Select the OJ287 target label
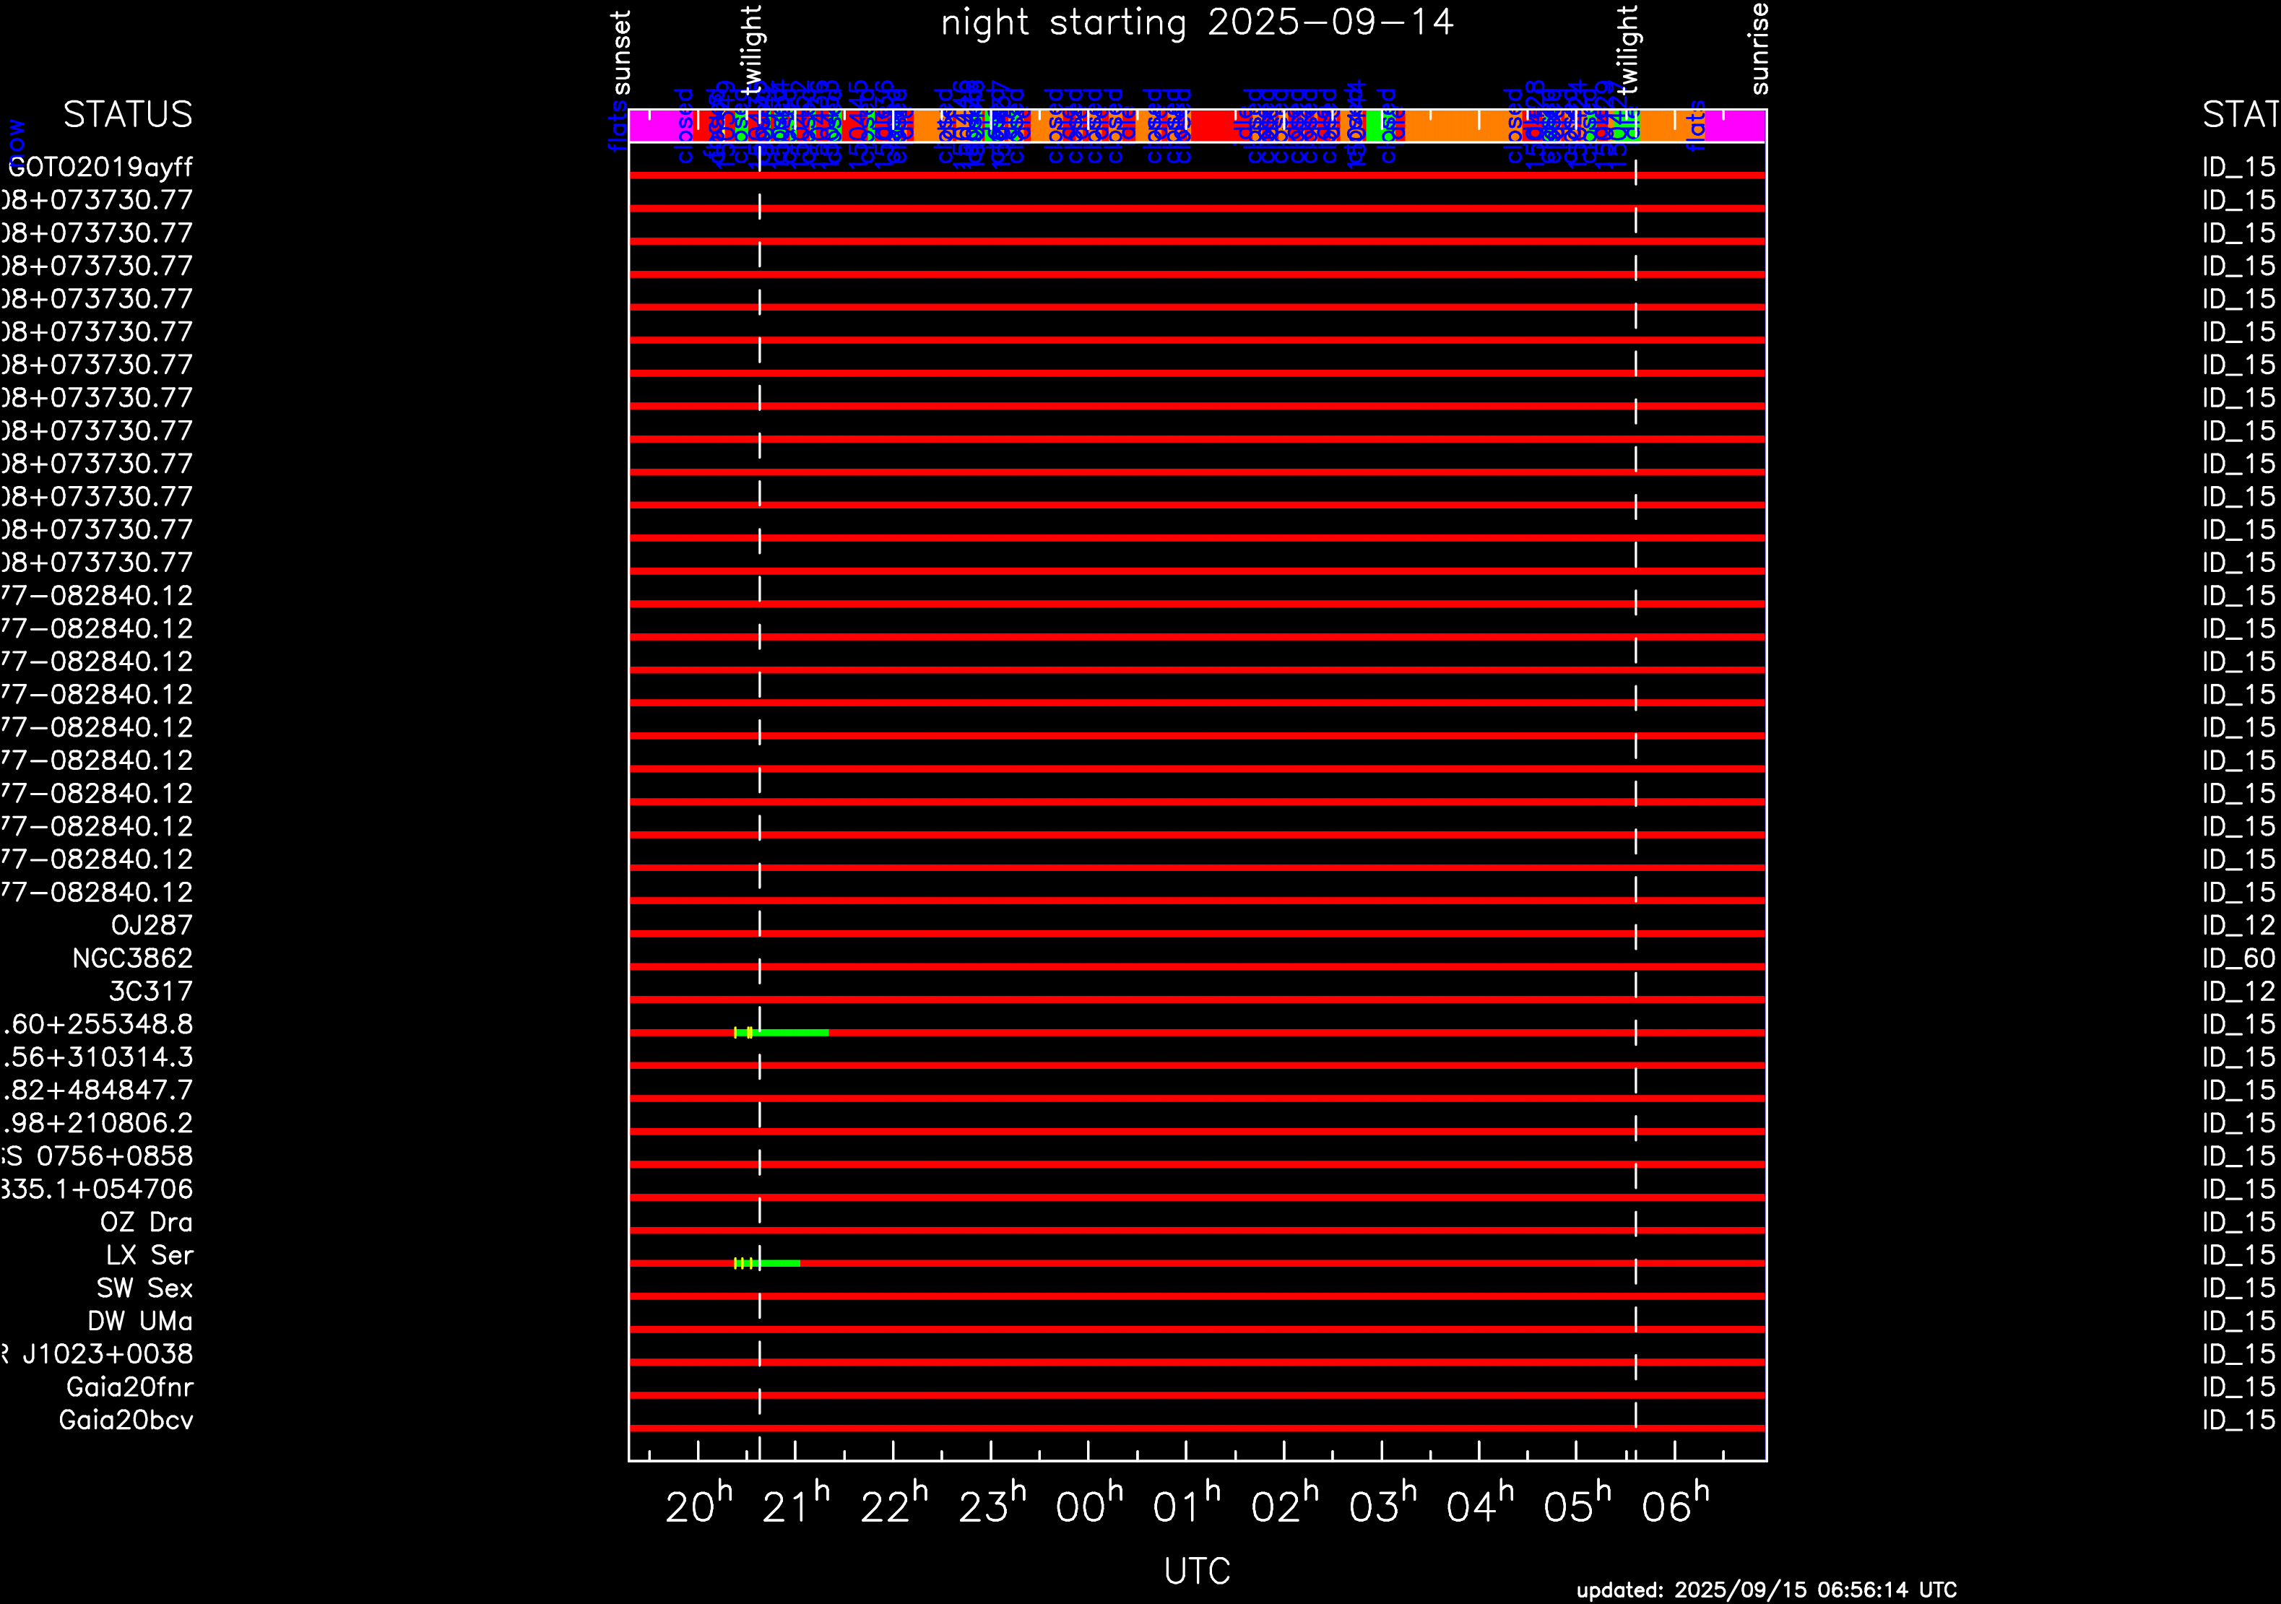This screenshot has width=2281, height=1604. [x=152, y=926]
